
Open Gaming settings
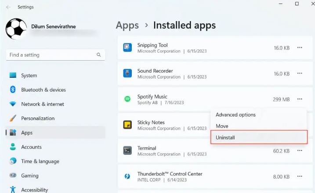point(55,175)
